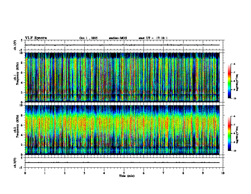The height and width of the screenshot is (194, 251).
Task: Click time-axis tick label "5"
Action: pos(124,173)
